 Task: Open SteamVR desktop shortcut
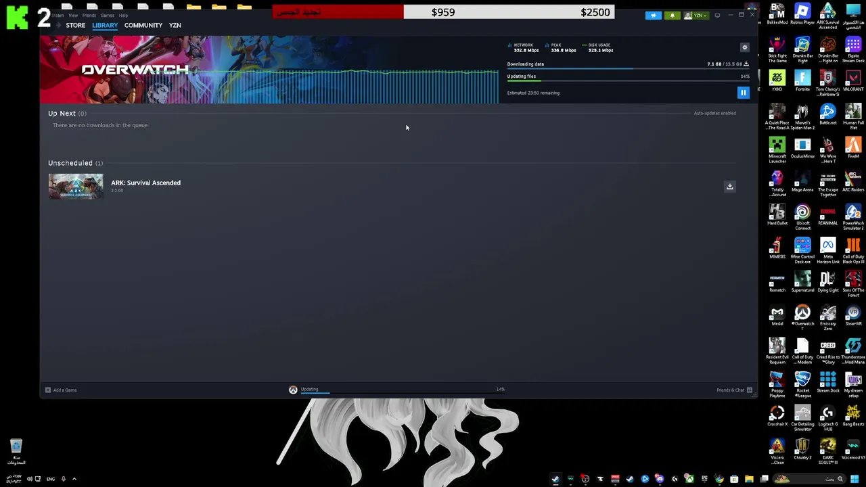coord(853,315)
